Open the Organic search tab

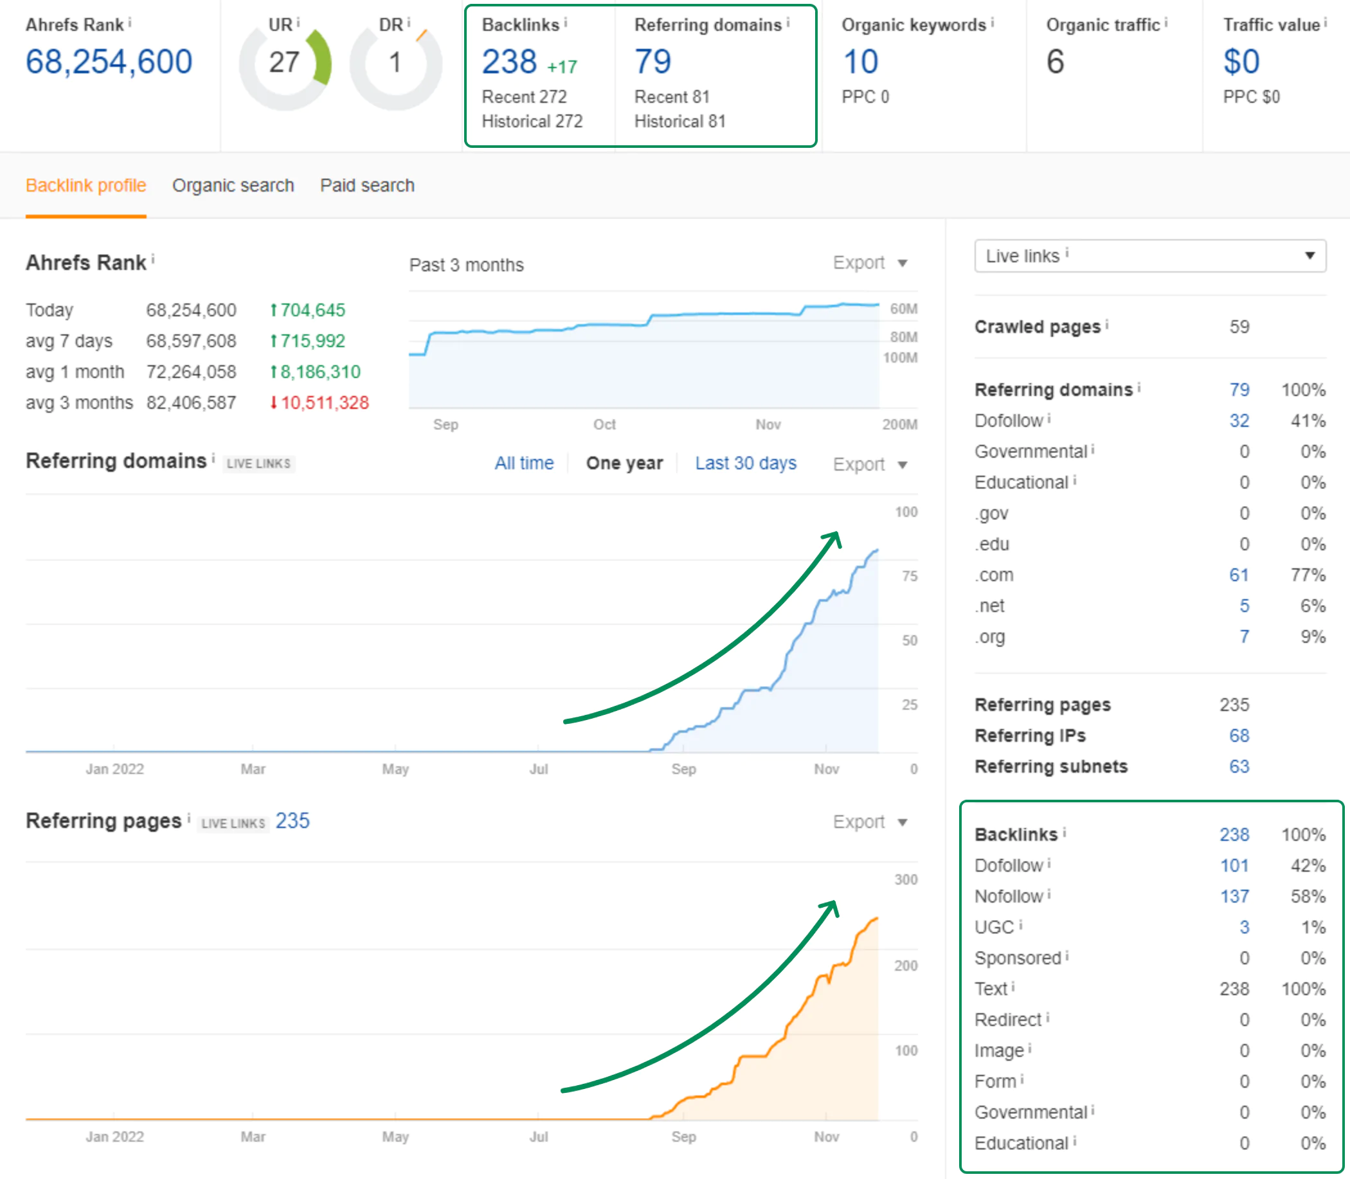tap(233, 186)
